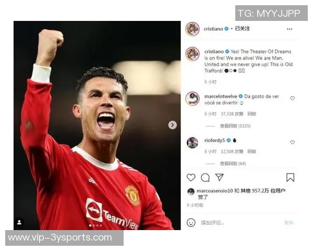The width and height of the screenshot is (313, 251).
Task: Like marcelotwelve's comment
Action: point(292,98)
